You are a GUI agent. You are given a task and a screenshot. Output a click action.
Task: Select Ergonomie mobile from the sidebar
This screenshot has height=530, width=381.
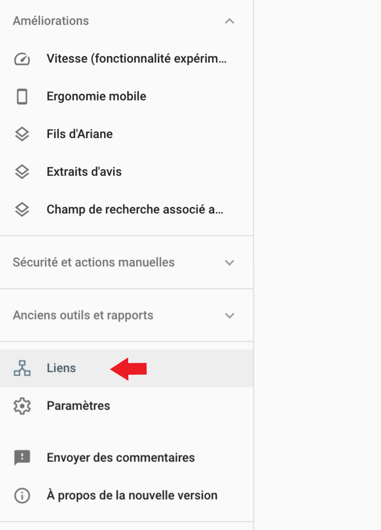point(96,96)
